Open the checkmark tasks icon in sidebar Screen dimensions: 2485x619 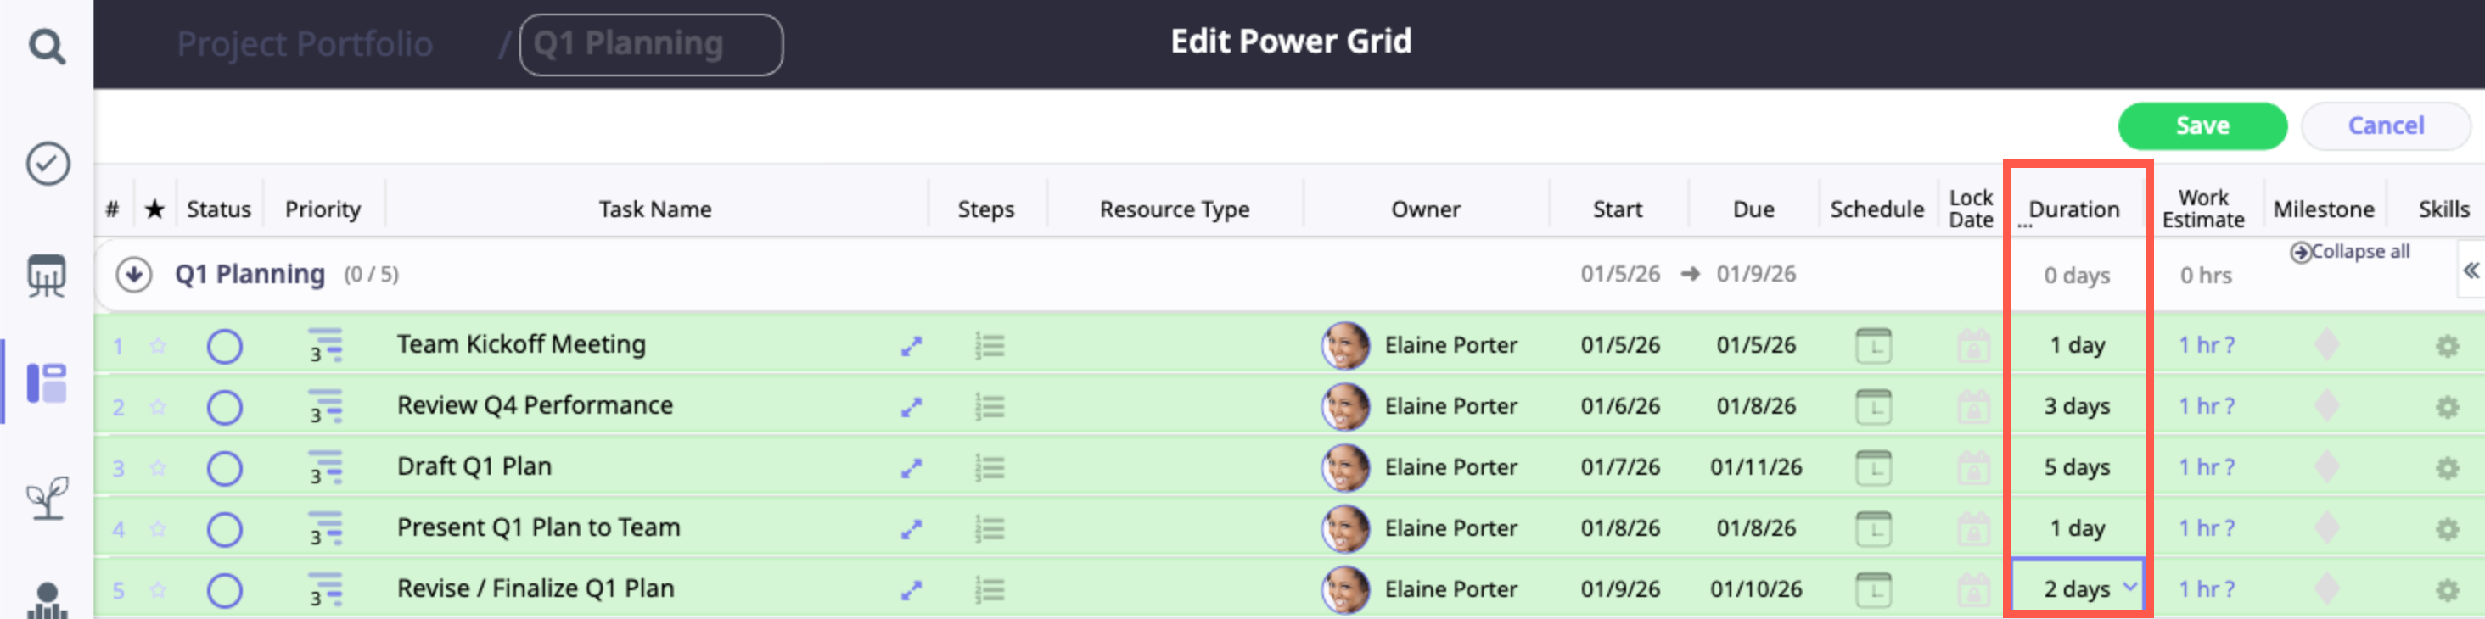(x=47, y=163)
